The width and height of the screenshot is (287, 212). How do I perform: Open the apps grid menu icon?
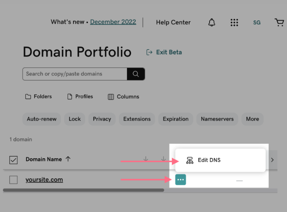(x=234, y=22)
